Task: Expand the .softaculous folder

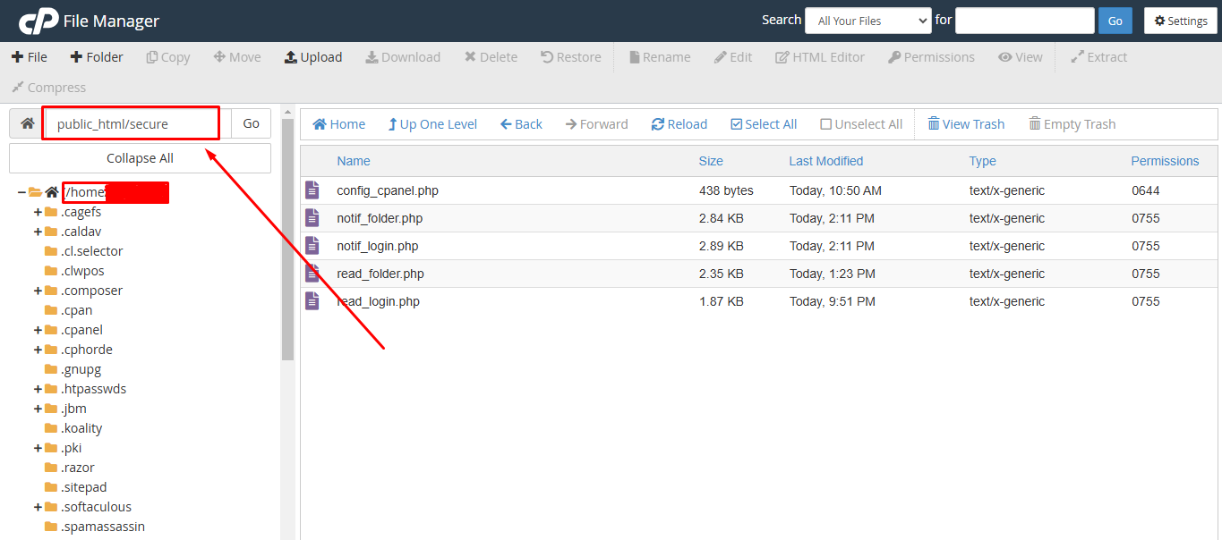Action: (x=38, y=507)
